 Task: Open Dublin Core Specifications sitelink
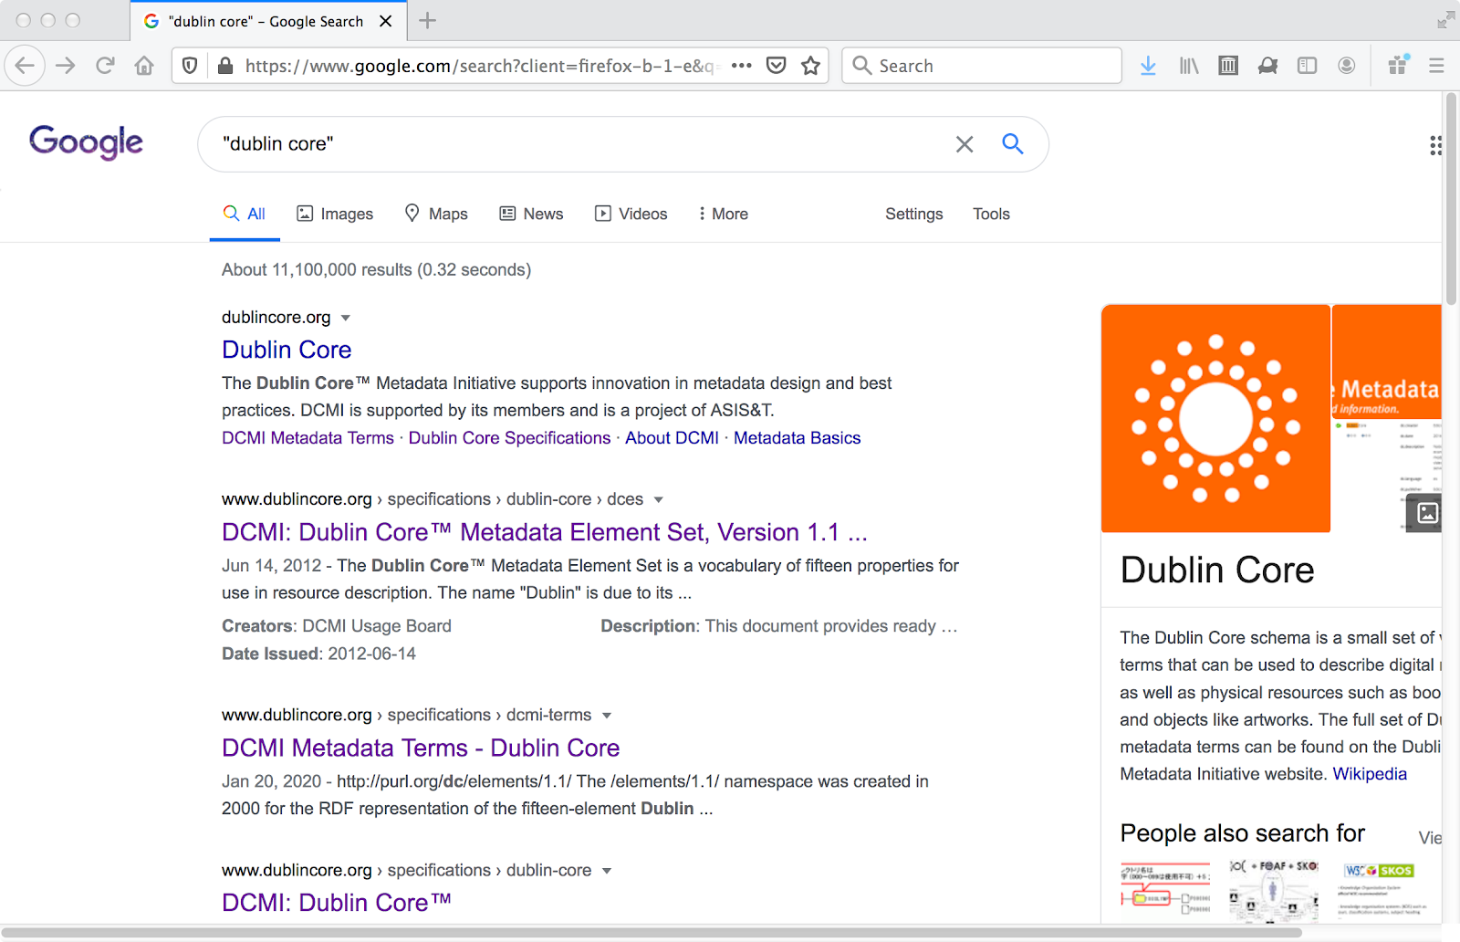pos(509,438)
